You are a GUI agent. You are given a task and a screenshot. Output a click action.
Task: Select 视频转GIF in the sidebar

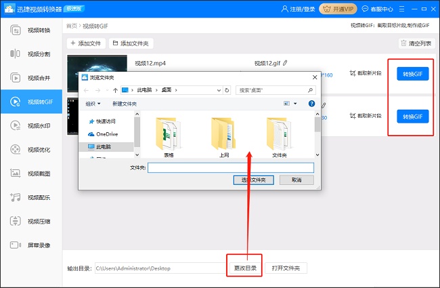tap(31, 102)
